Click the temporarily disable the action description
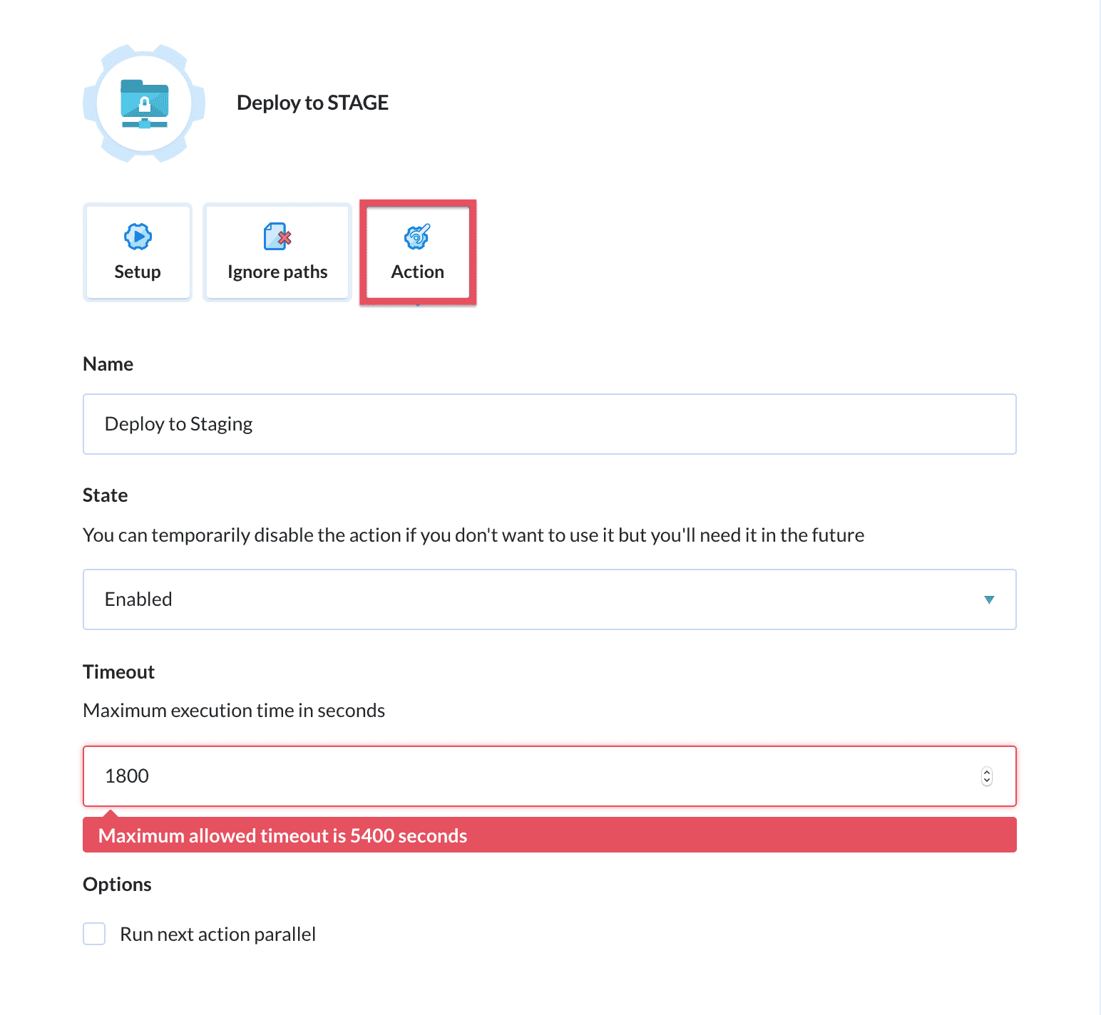Screen dimensions: 1101x1015 (x=473, y=535)
